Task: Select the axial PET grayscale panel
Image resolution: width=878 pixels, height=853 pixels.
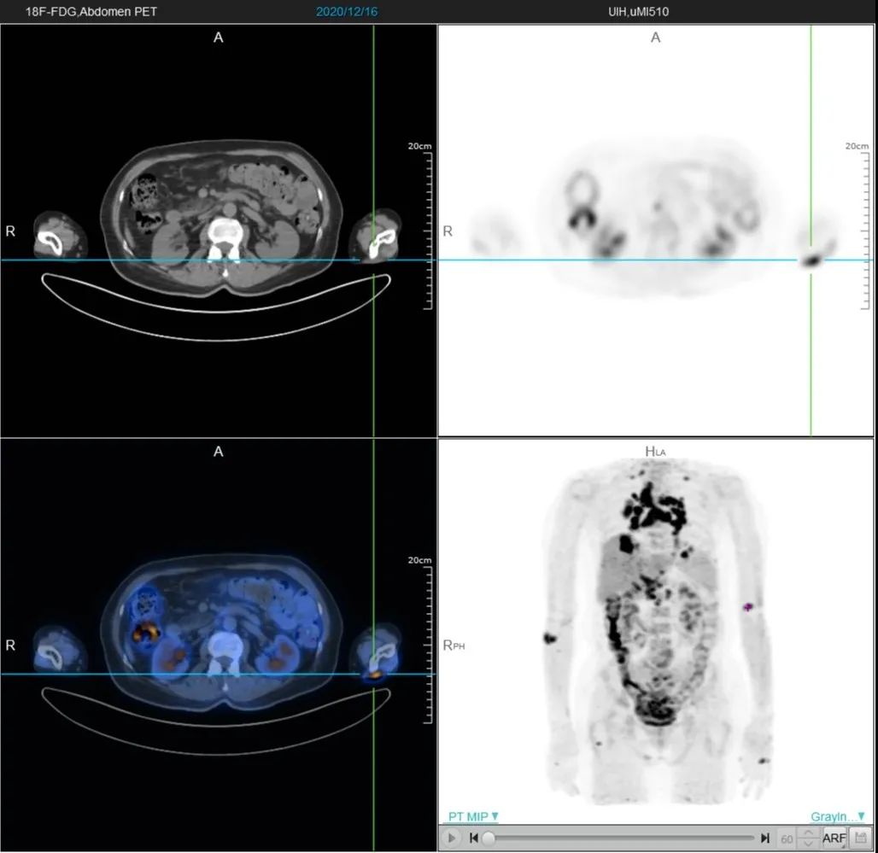Action: point(656,230)
